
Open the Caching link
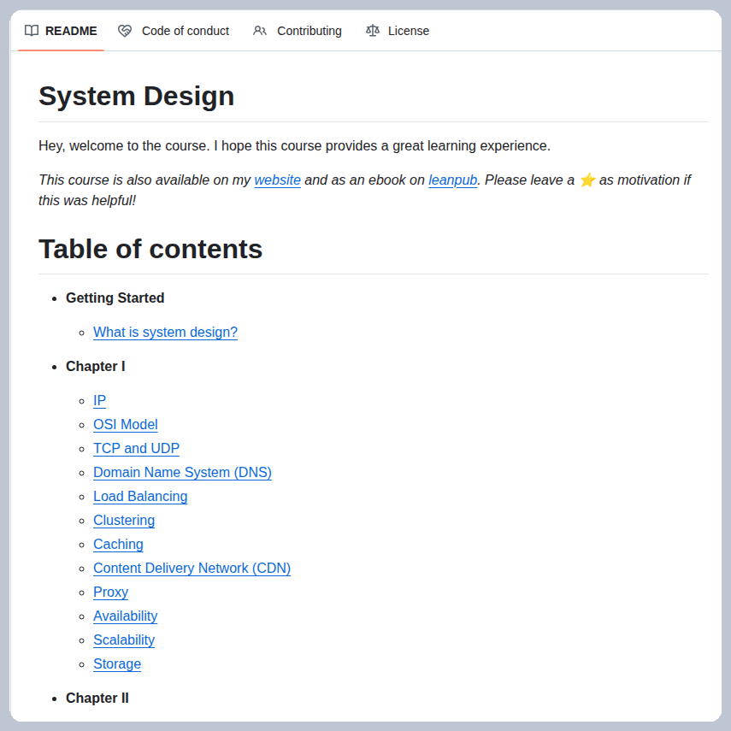click(x=119, y=544)
